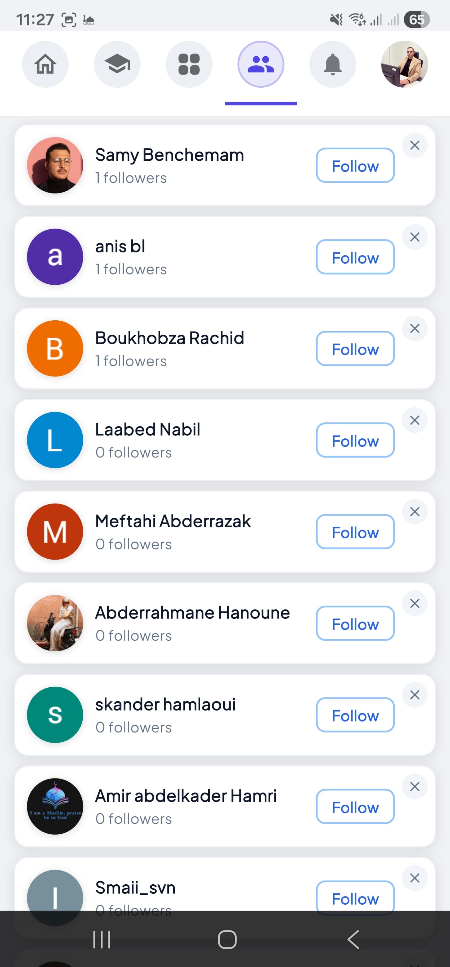Follow Laabed Nabil

point(355,440)
